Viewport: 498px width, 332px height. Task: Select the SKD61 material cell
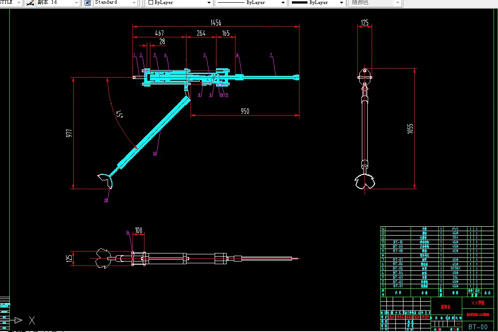point(455,269)
